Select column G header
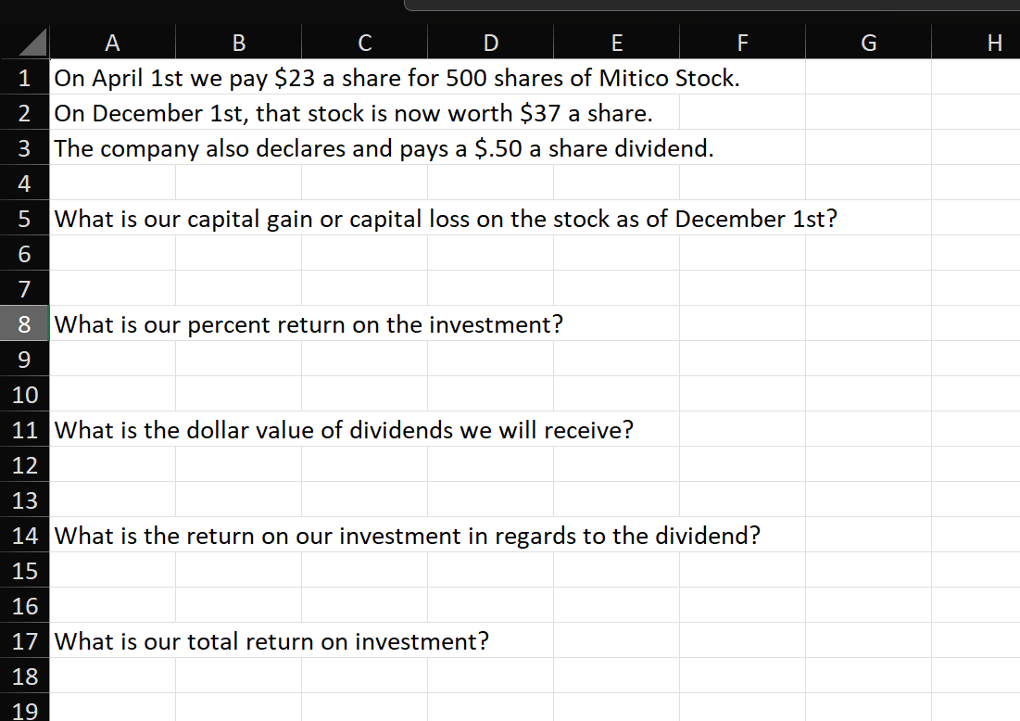Image resolution: width=1020 pixels, height=721 pixels. [x=868, y=43]
